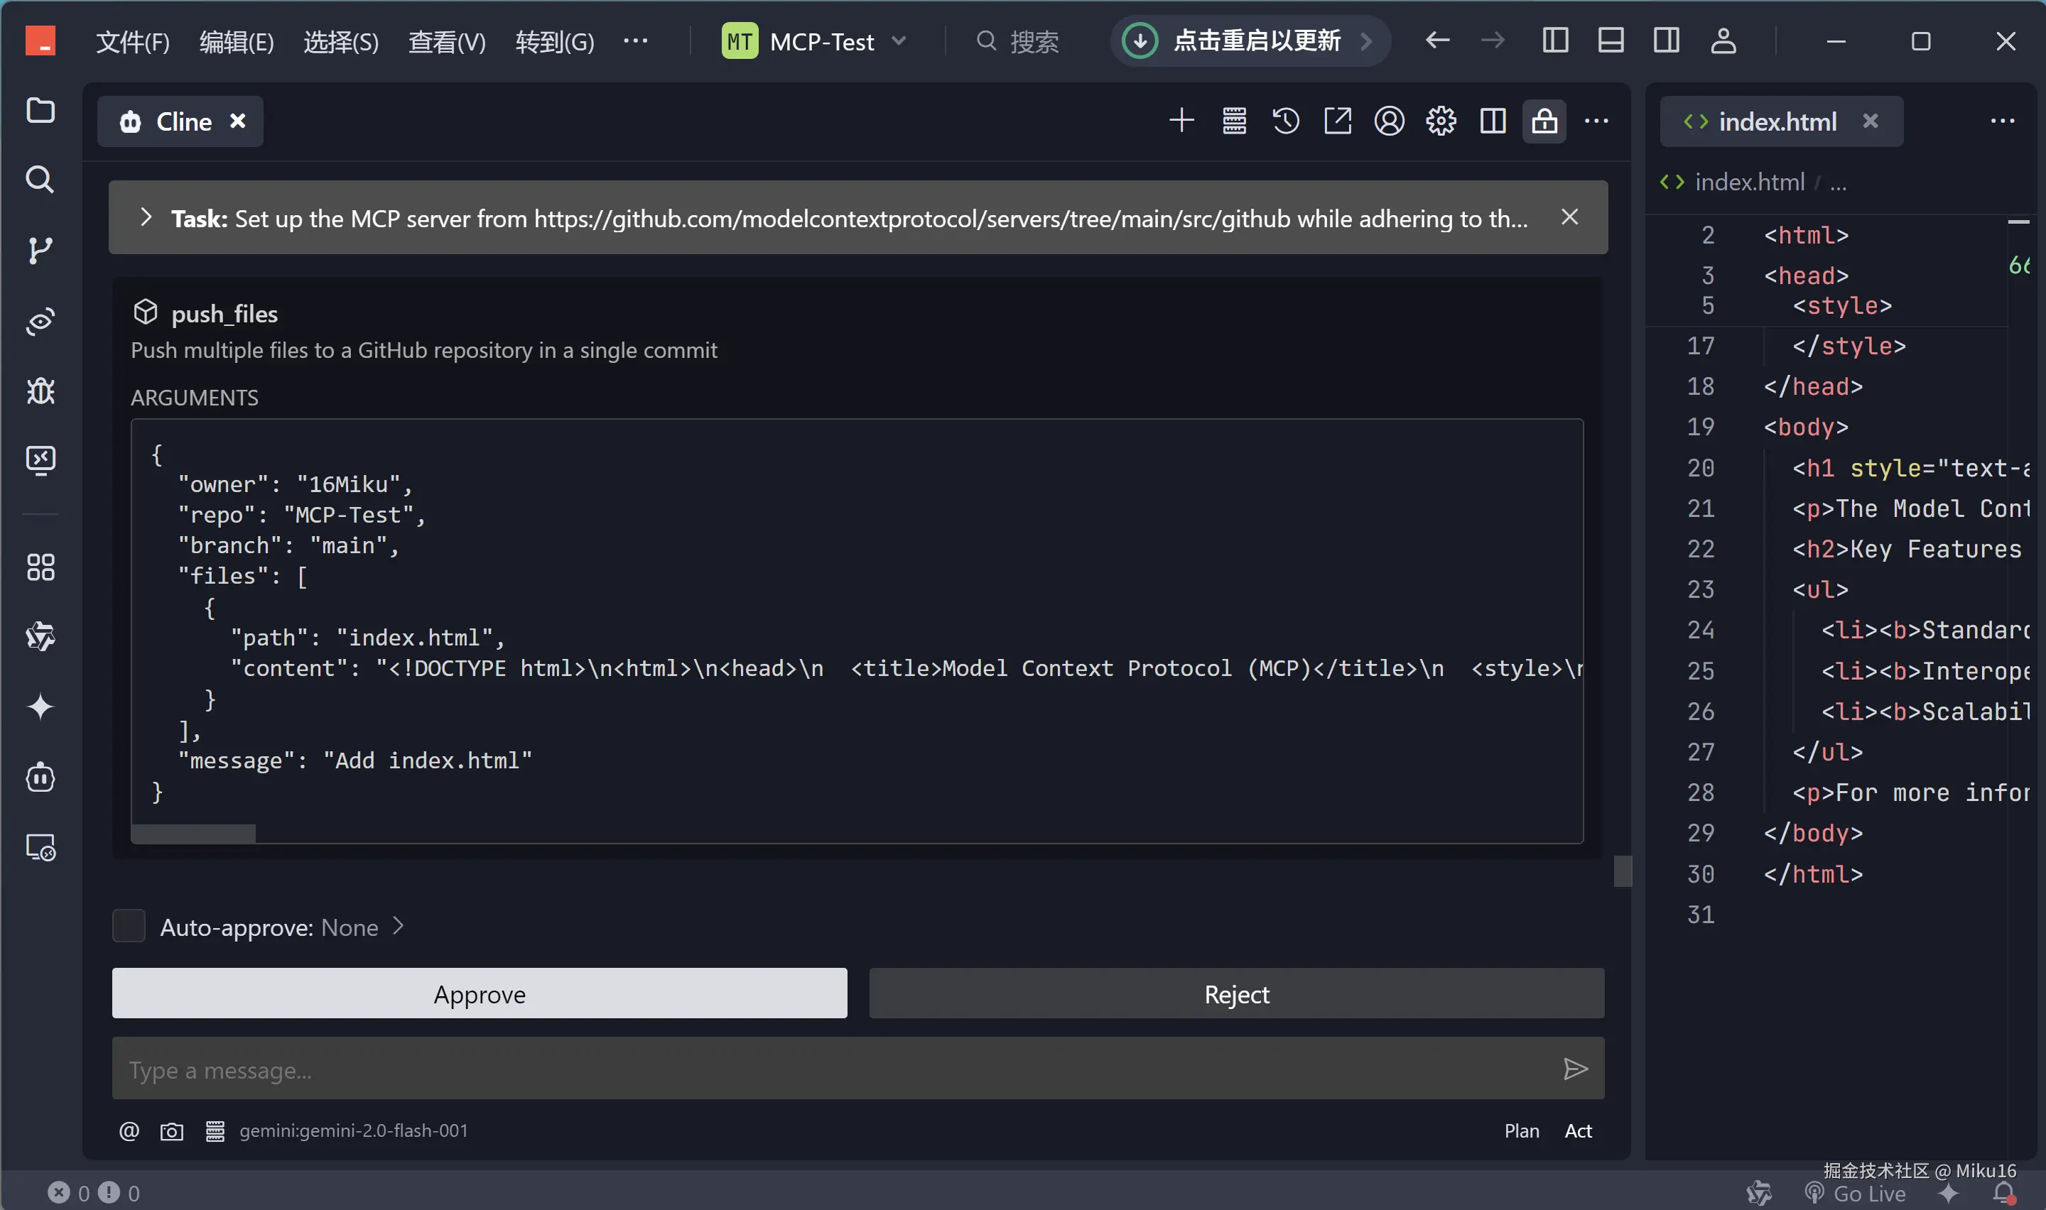Open index.html editor more actions ellipsis

point(2002,121)
